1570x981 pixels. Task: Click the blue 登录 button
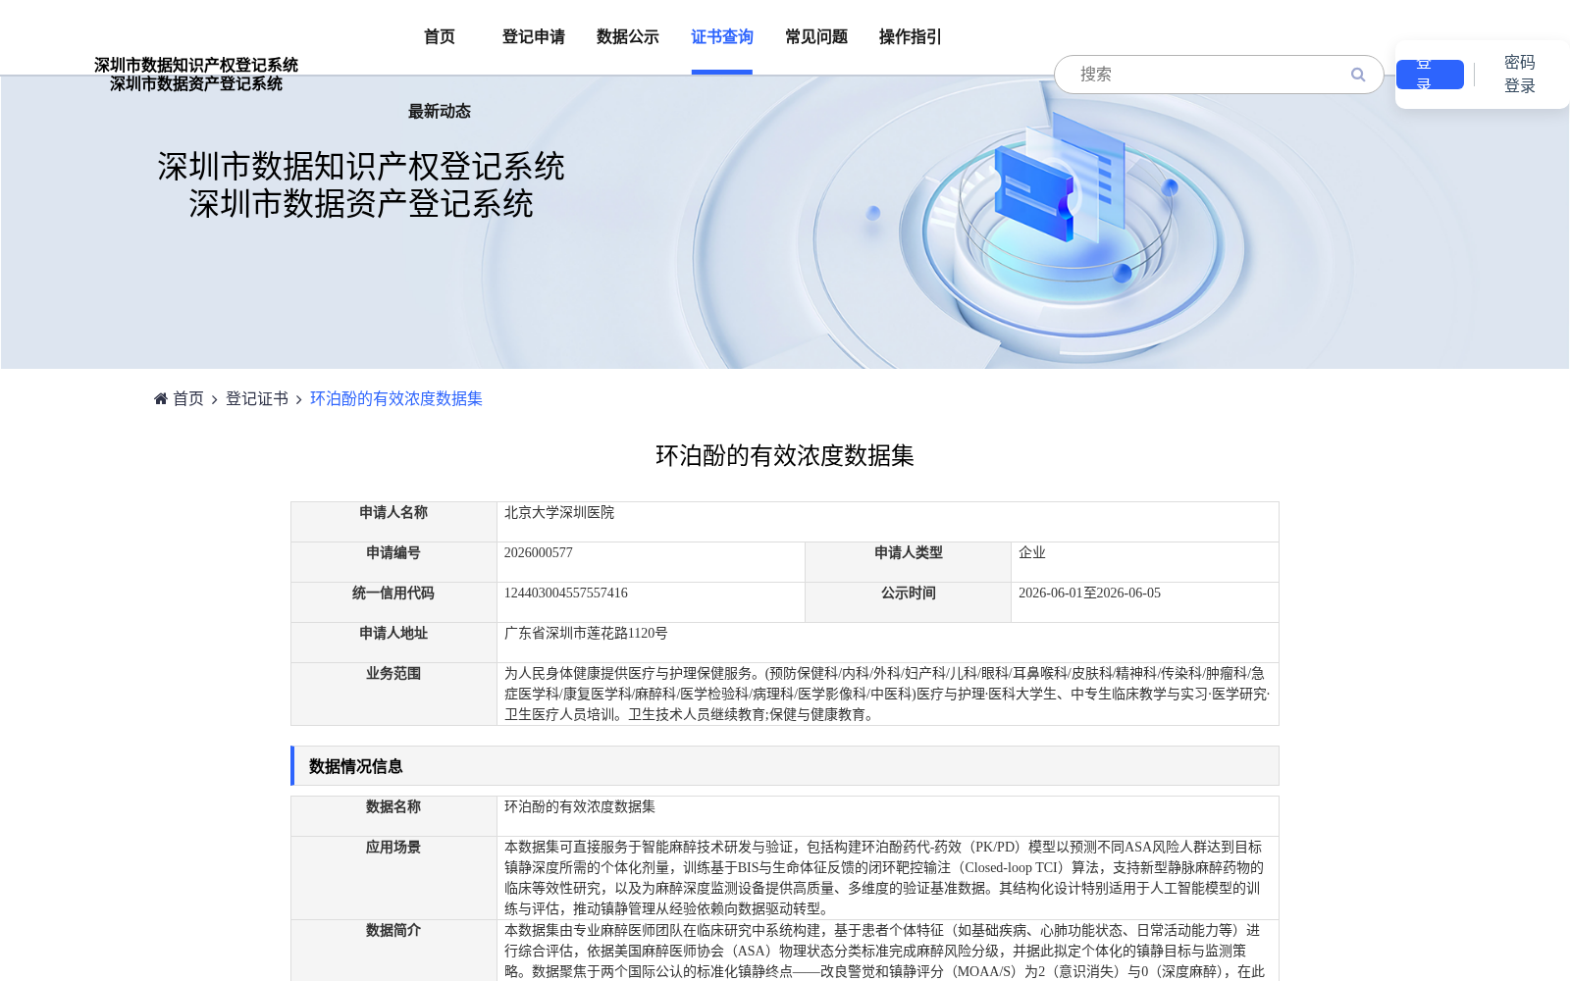tap(1430, 75)
